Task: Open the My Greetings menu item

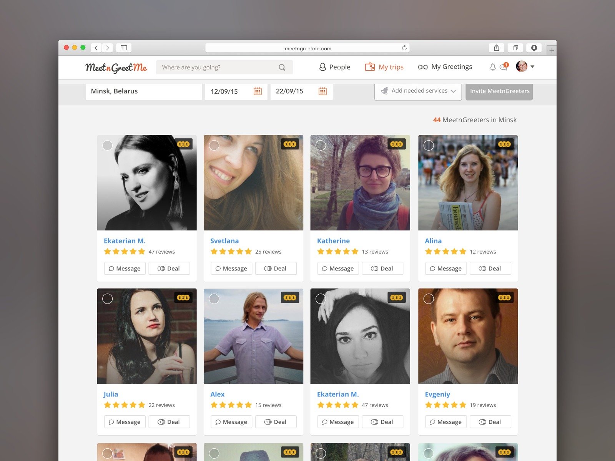Action: (x=445, y=67)
